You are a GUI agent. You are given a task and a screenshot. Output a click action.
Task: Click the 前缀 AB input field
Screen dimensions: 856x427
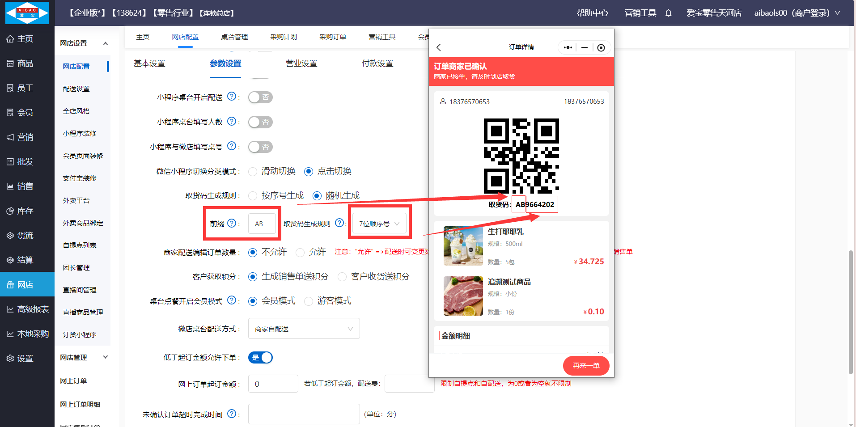[x=262, y=224]
